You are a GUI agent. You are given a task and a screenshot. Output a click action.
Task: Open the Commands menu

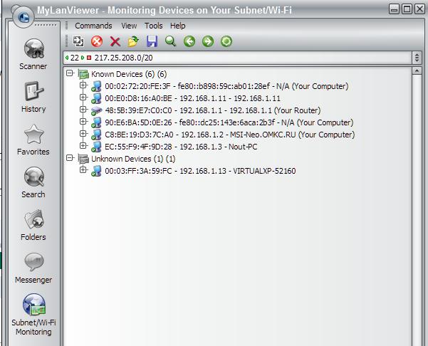click(93, 26)
